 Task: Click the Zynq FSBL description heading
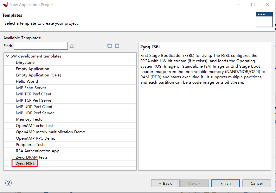[151, 47]
